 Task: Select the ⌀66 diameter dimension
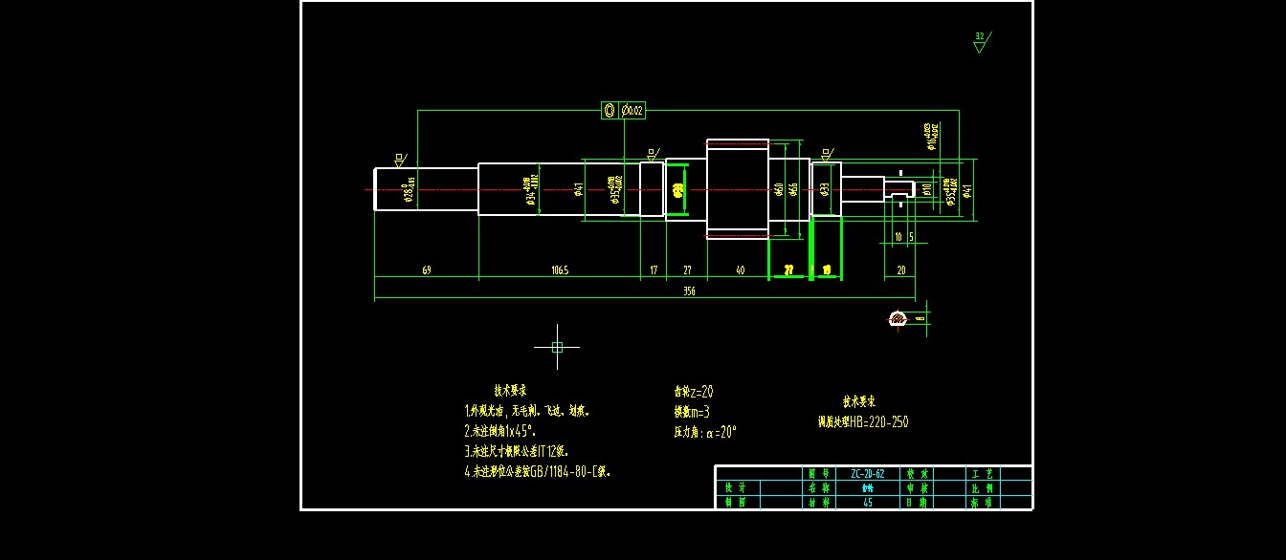(x=793, y=189)
